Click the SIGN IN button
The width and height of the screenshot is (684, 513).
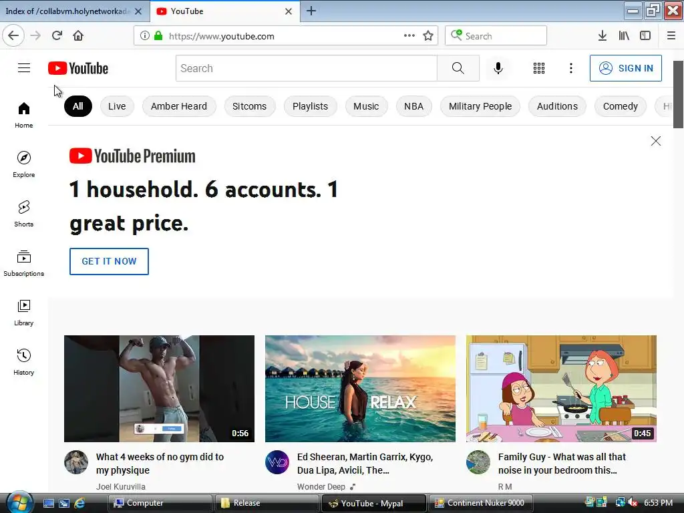coord(625,68)
